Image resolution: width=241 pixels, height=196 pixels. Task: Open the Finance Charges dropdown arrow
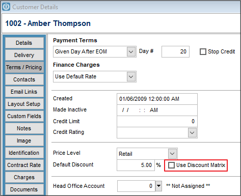pyautogui.click(x=131, y=77)
